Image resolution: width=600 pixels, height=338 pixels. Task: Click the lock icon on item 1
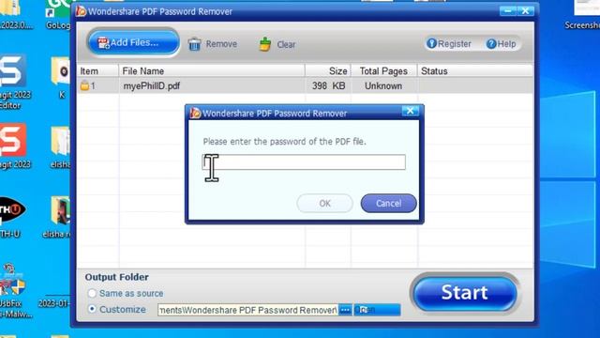[x=84, y=85]
